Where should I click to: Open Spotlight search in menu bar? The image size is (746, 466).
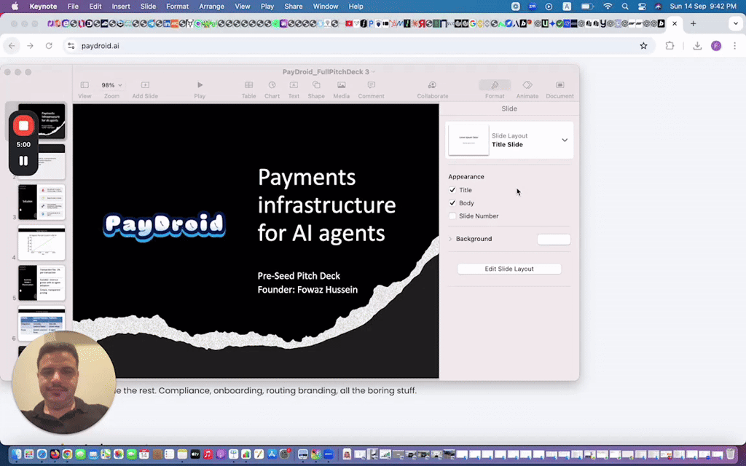pyautogui.click(x=624, y=6)
